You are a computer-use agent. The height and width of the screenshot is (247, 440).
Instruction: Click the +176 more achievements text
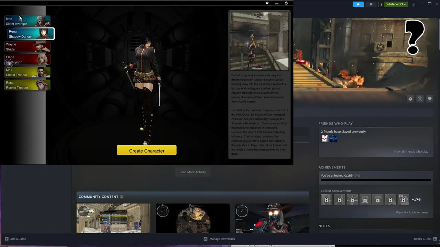pos(416,200)
